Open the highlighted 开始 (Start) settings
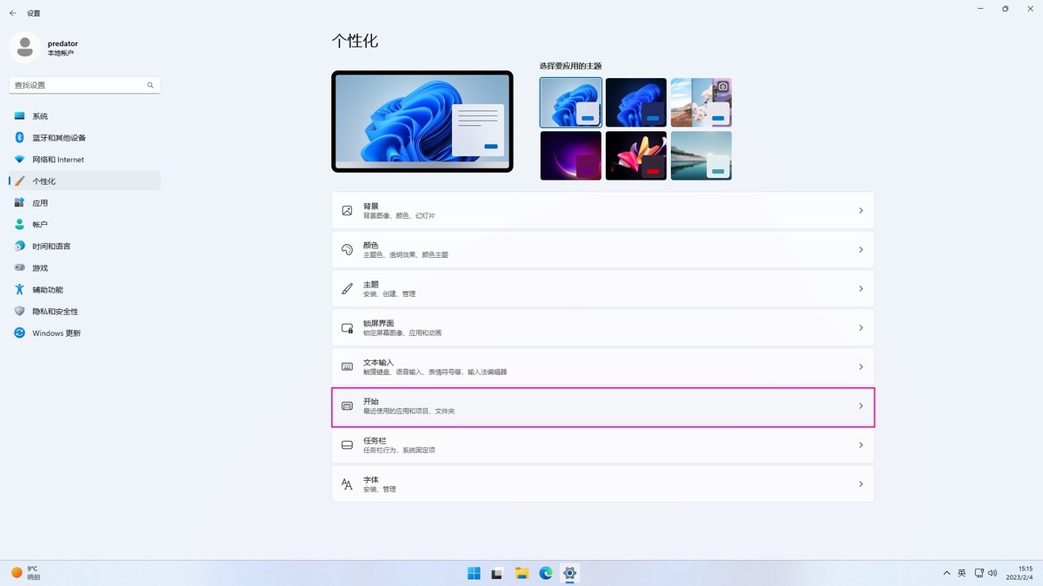Image resolution: width=1043 pixels, height=586 pixels. tap(602, 406)
